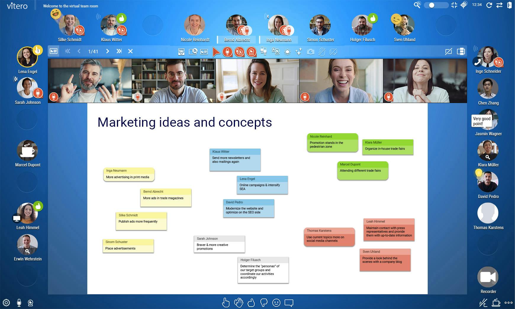The height and width of the screenshot is (309, 515).
Task: Take a snapshot with the camera icon
Action: click(310, 51)
